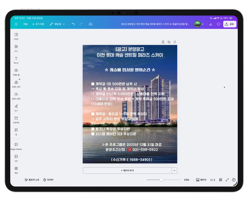Check the battery 79% status indicator
The image size is (248, 202).
[x=228, y=18]
